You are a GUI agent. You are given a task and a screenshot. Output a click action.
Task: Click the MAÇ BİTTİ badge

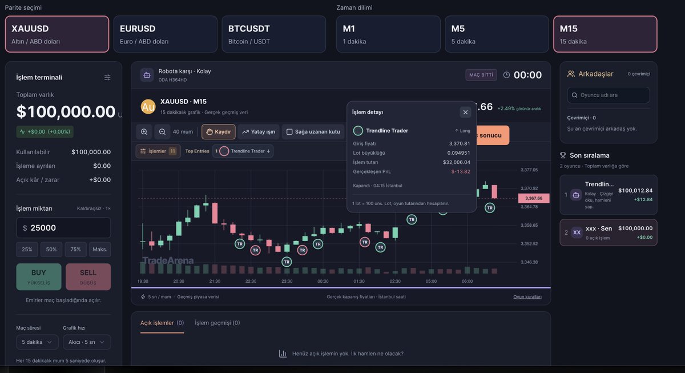(481, 75)
